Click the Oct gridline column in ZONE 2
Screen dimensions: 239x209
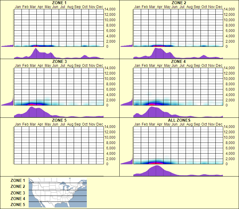pyautogui.click(x=205, y=27)
